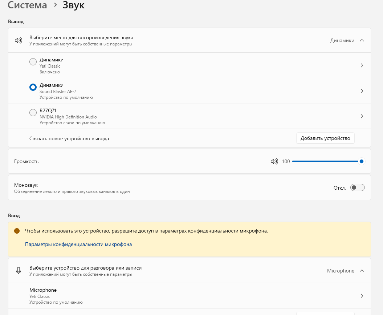Viewport: 383px width, 315px height.
Task: Mute sound via the volume speaker icon
Action: click(x=274, y=161)
